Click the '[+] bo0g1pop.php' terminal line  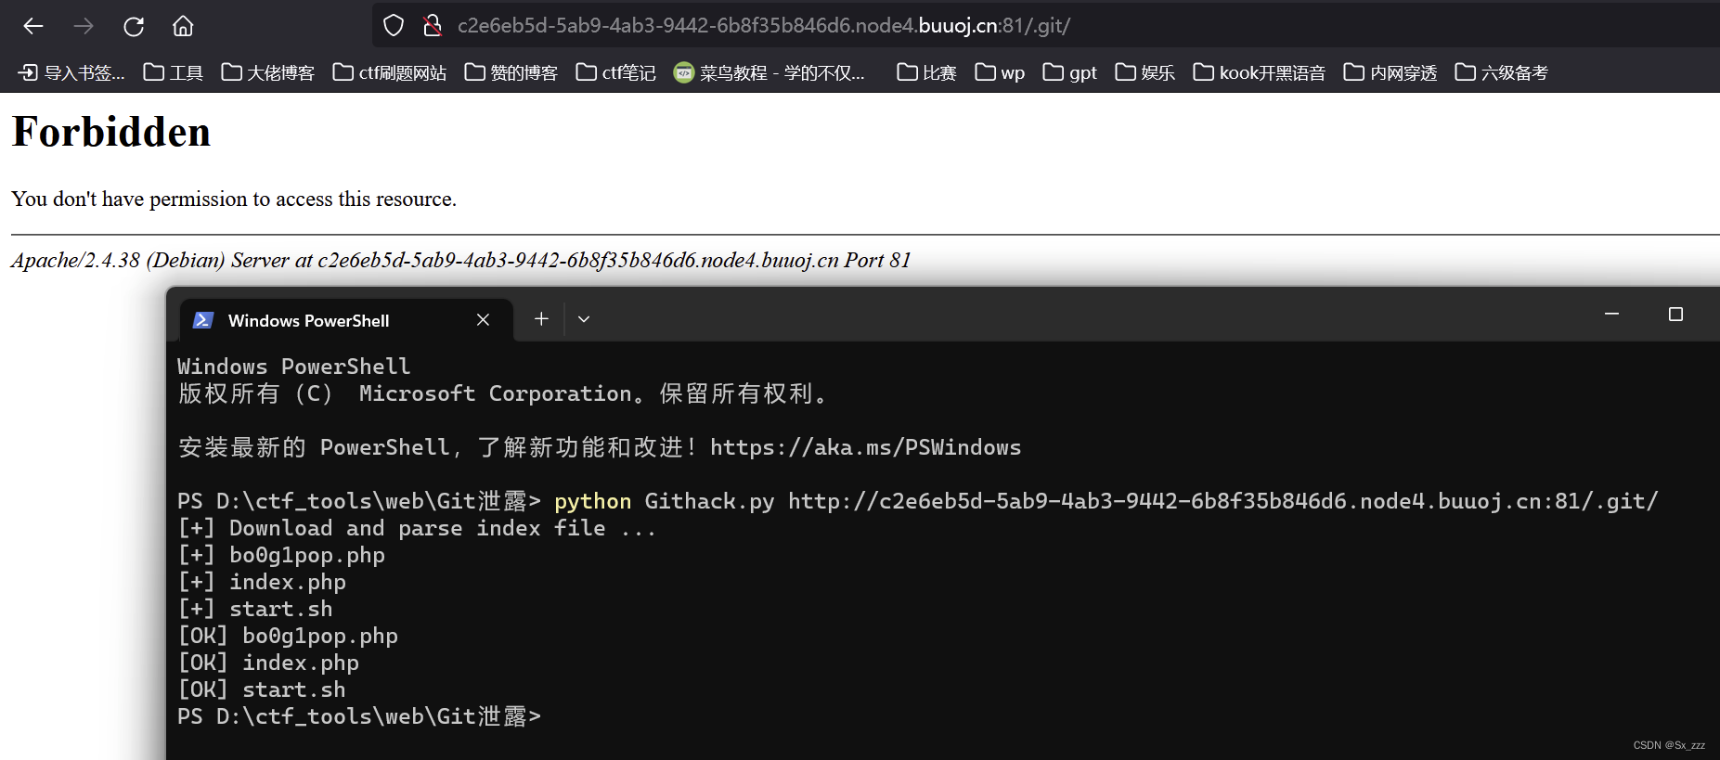pos(281,555)
